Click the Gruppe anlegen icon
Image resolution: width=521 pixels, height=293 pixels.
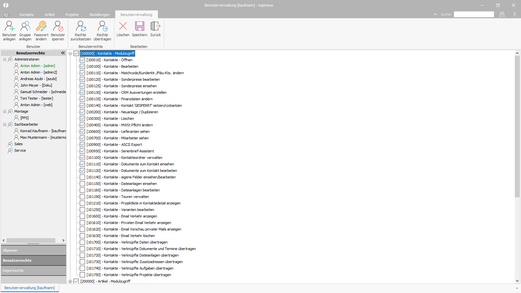[x=25, y=26]
